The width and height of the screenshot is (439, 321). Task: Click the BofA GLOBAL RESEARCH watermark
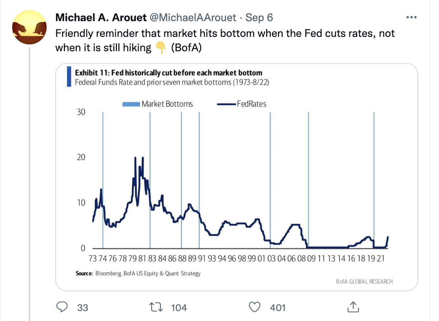pyautogui.click(x=364, y=282)
